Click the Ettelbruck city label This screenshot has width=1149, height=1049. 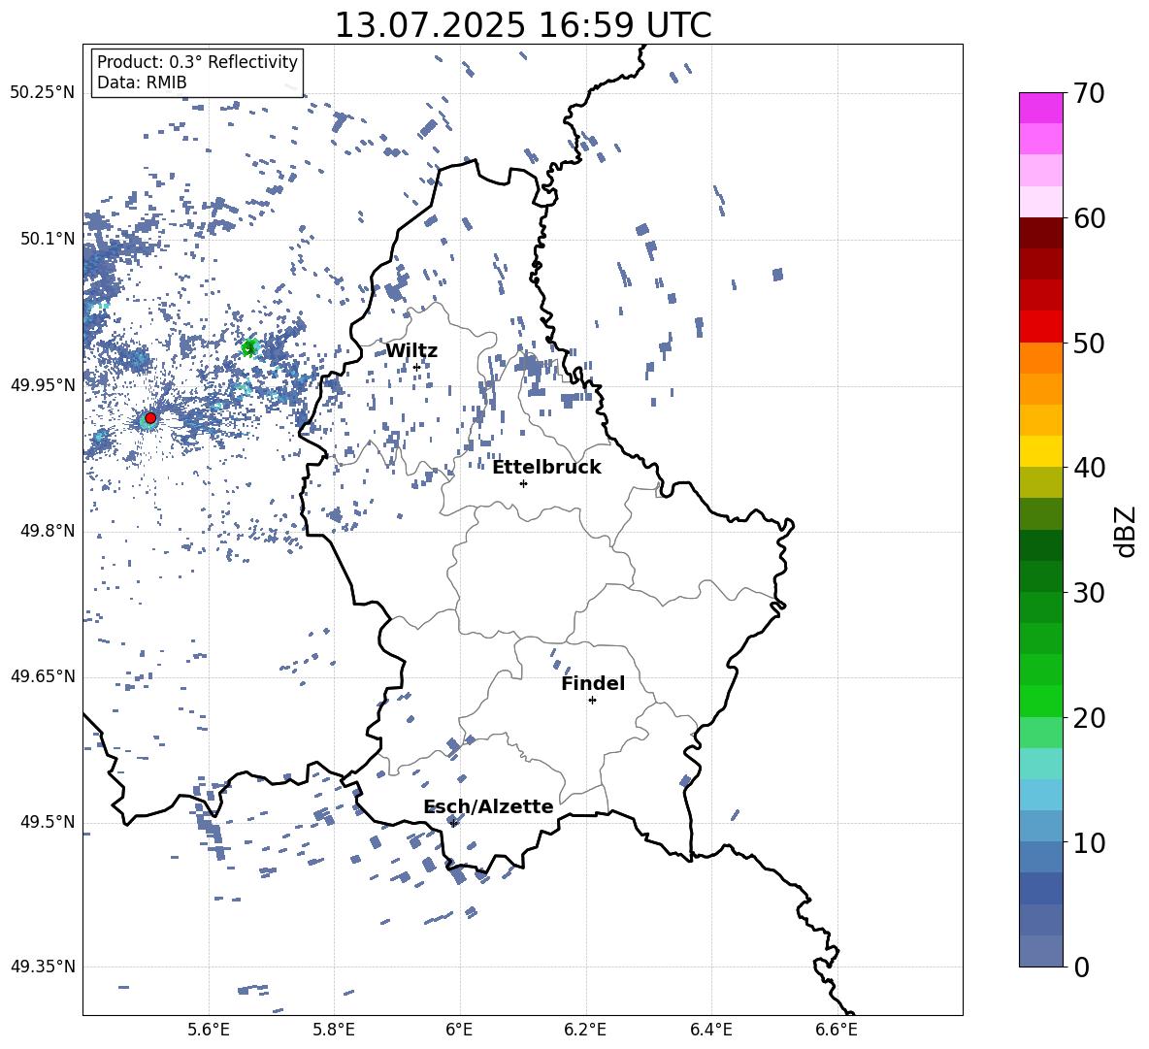(546, 468)
